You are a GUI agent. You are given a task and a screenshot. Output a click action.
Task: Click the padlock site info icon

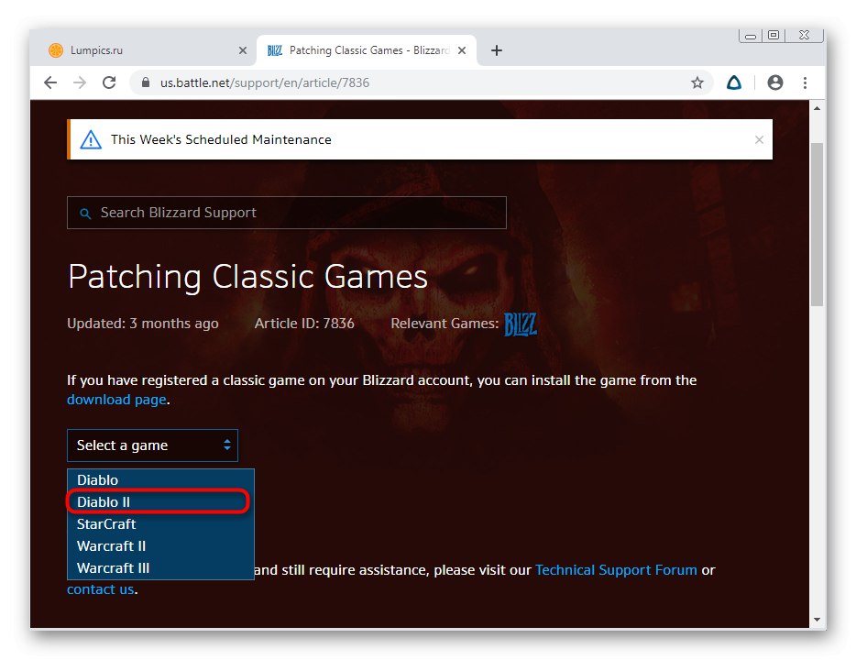tap(145, 82)
